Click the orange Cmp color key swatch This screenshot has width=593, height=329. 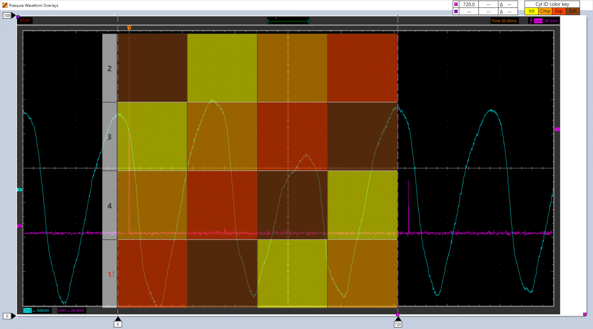tap(545, 11)
